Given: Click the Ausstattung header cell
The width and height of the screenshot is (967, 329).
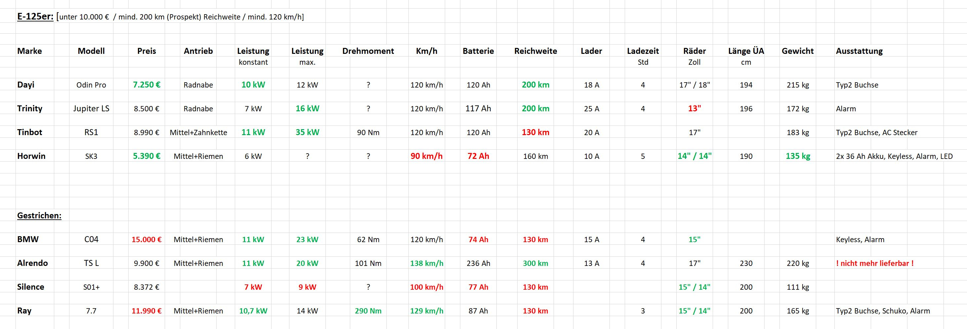Looking at the screenshot, I should click(x=859, y=51).
